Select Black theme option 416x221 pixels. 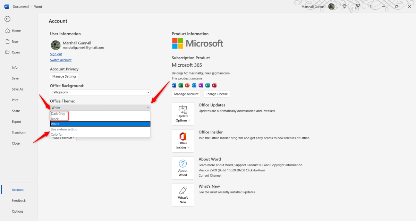[x=100, y=119]
